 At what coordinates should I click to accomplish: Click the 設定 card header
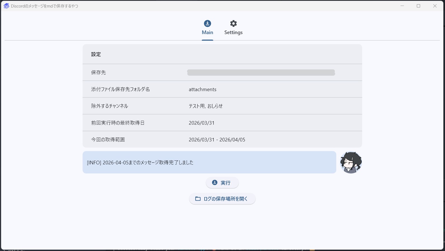pos(96,54)
